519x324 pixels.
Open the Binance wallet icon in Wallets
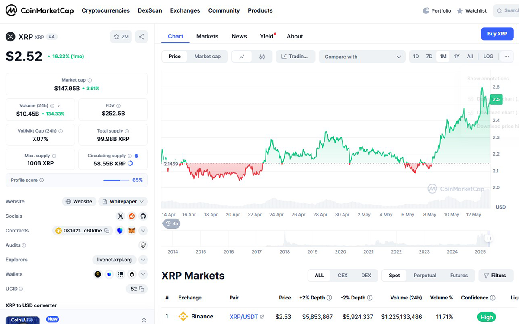tap(98, 274)
